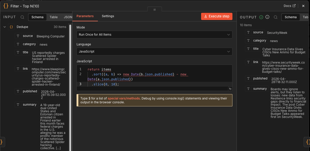Select the Parameters tab

point(85,16)
